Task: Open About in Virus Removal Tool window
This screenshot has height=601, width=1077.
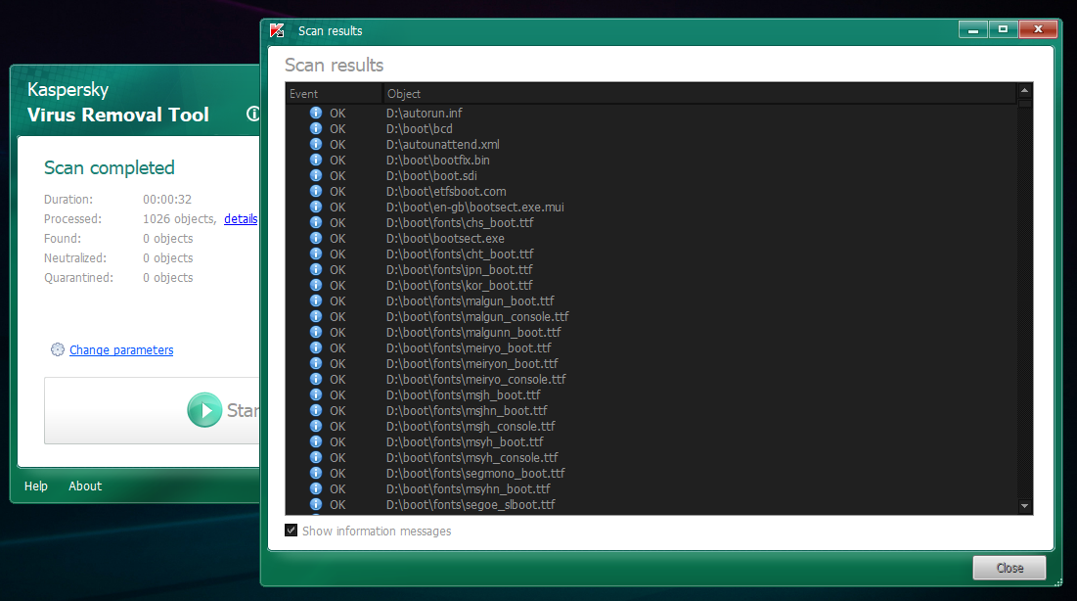Action: [85, 486]
